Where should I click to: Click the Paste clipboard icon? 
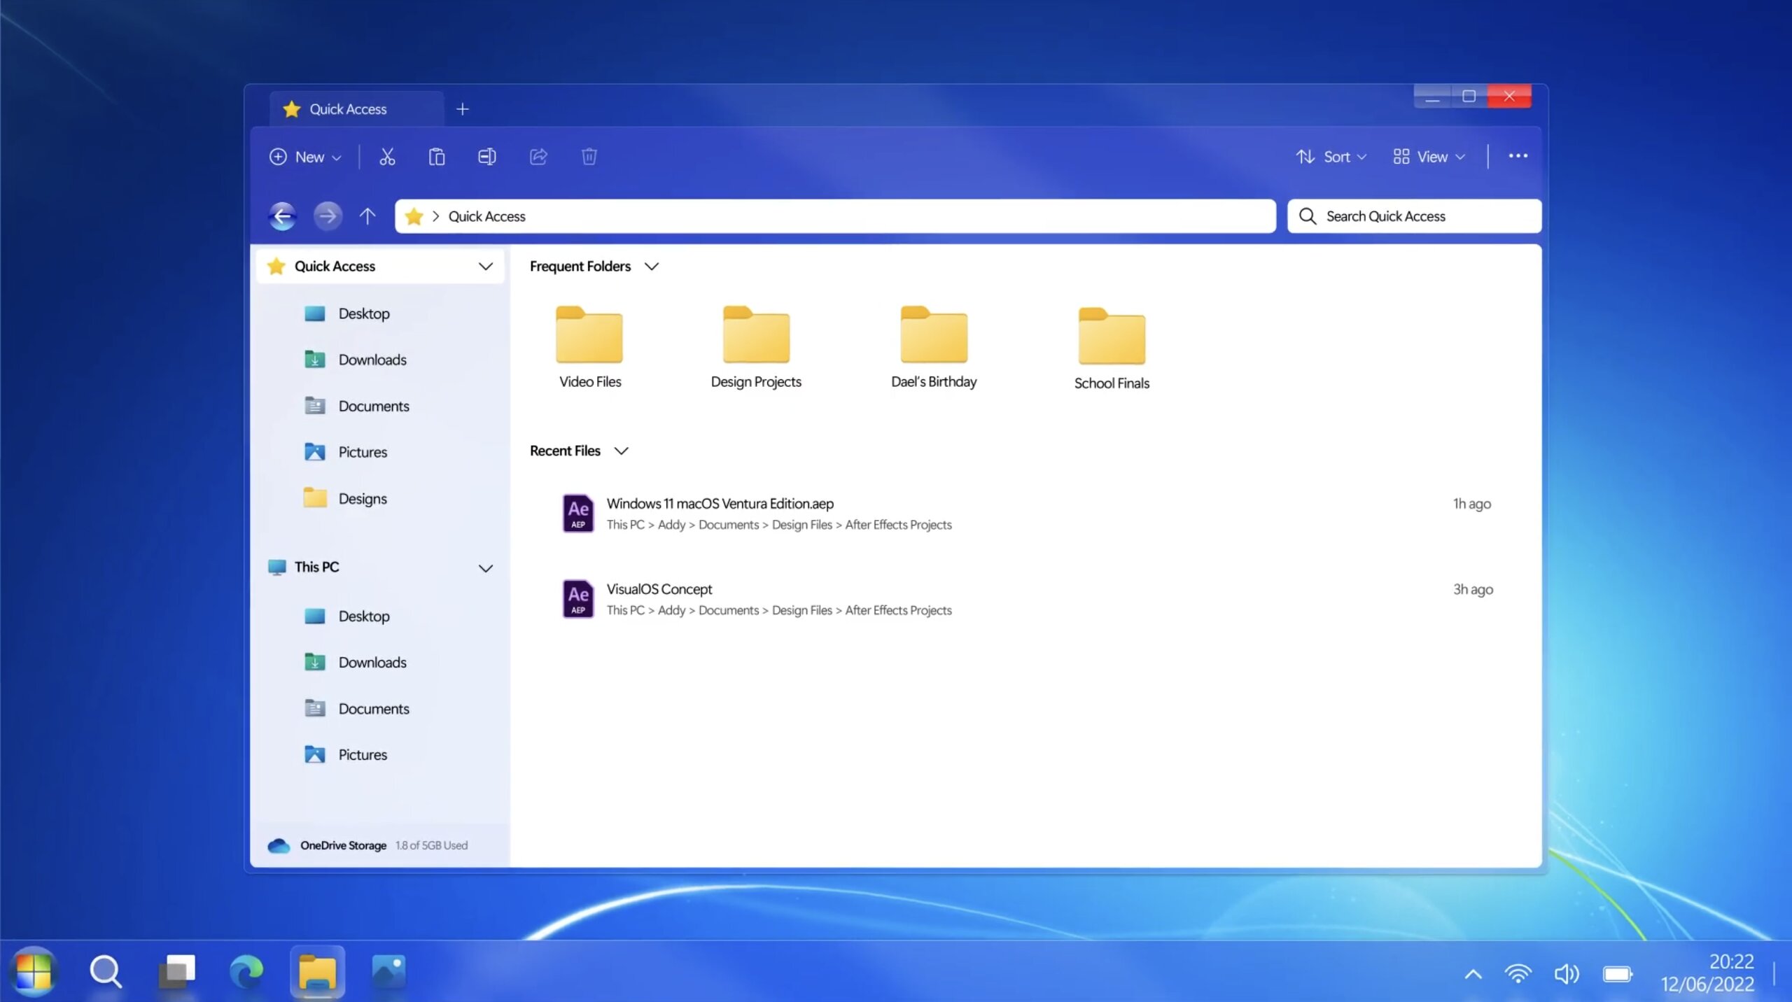pyautogui.click(x=437, y=157)
